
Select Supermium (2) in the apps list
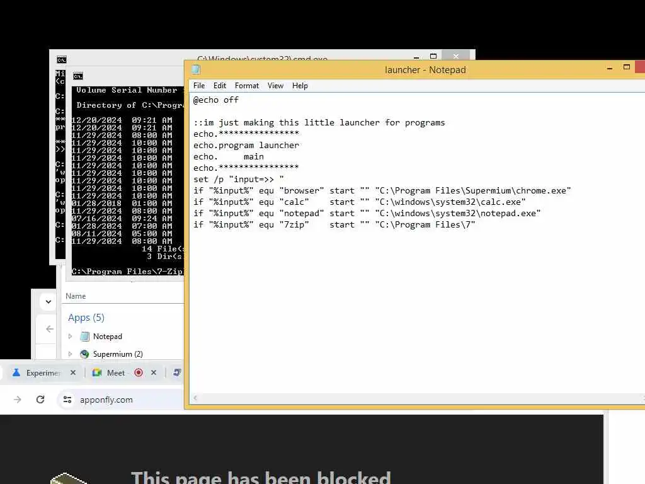[x=118, y=354]
